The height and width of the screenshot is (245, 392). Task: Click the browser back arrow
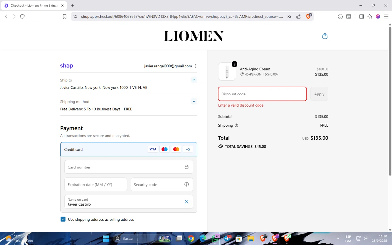coord(6,16)
